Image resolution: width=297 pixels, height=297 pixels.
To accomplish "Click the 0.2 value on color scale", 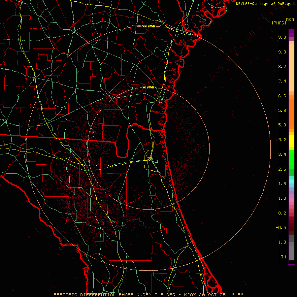I will pyautogui.click(x=282, y=213).
